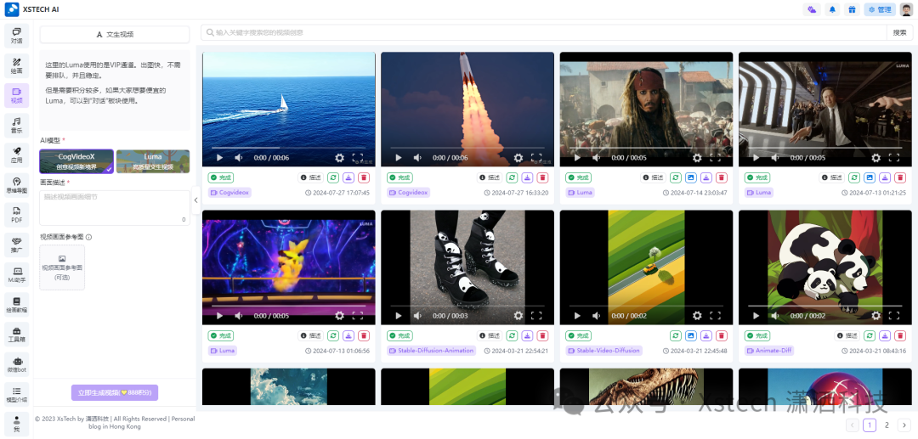Open the MJ助手 sidebar item
The image size is (918, 439).
click(x=16, y=274)
